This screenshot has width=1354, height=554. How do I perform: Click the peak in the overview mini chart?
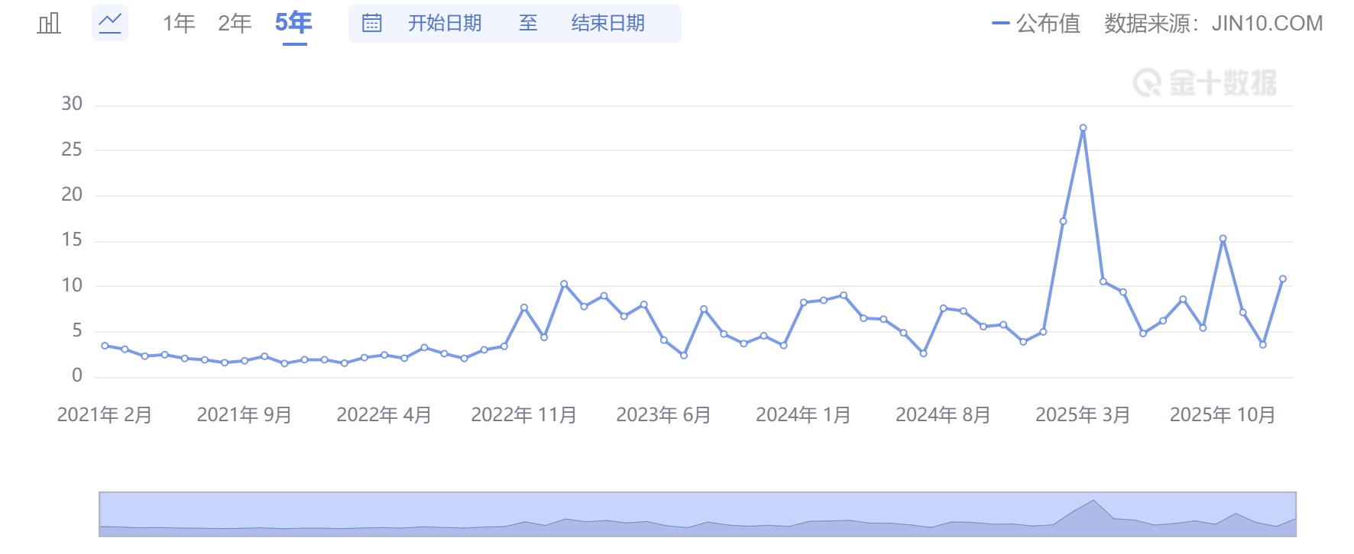1093,501
